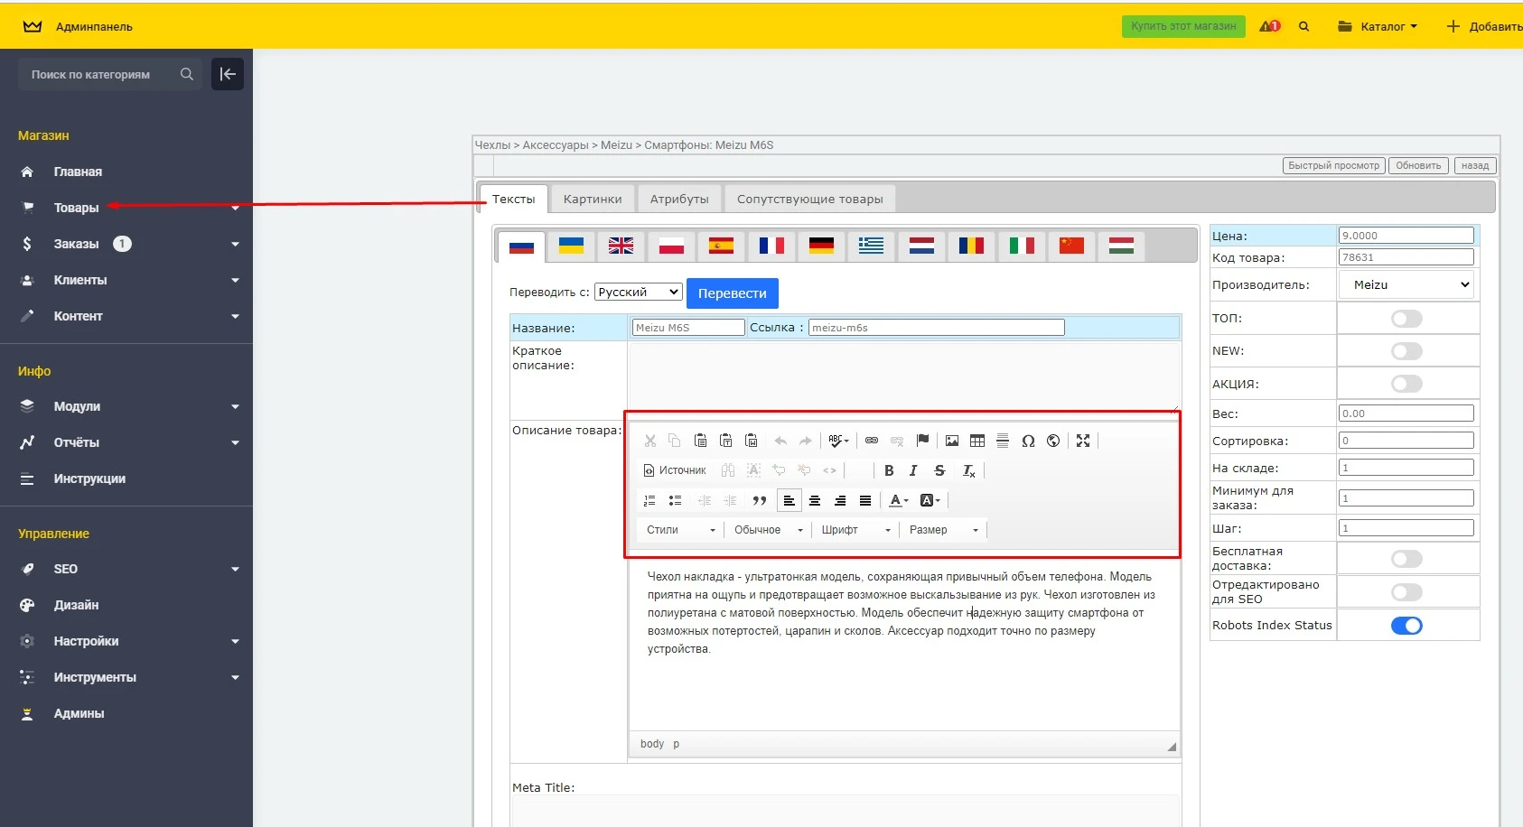Maximize the editor with fullscreen icon
Viewport: 1523px width, 827px height.
tap(1083, 441)
